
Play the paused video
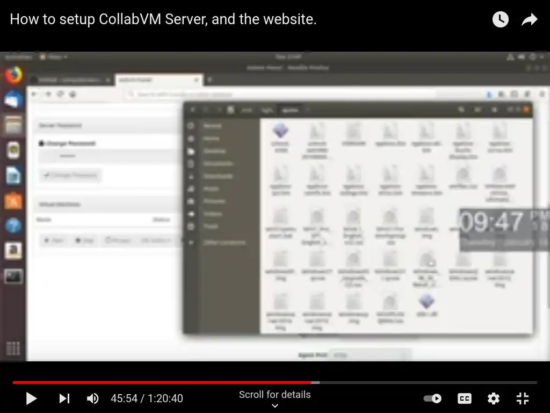click(31, 398)
